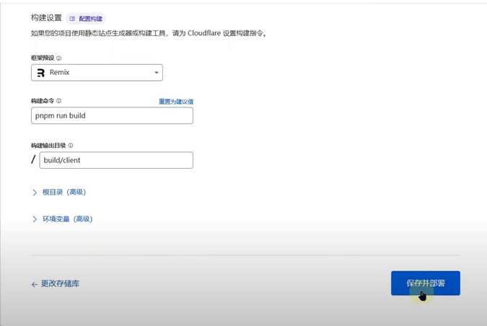
Task: Click the chevron beside 环境变量 (高级)
Action: tap(35, 219)
